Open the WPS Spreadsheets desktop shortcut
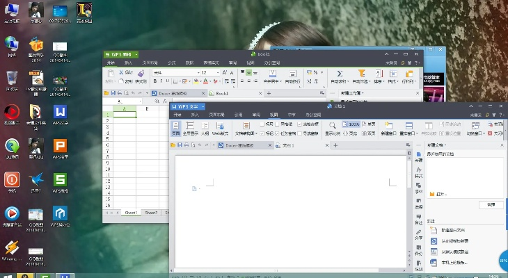508x278 pixels. (61, 183)
